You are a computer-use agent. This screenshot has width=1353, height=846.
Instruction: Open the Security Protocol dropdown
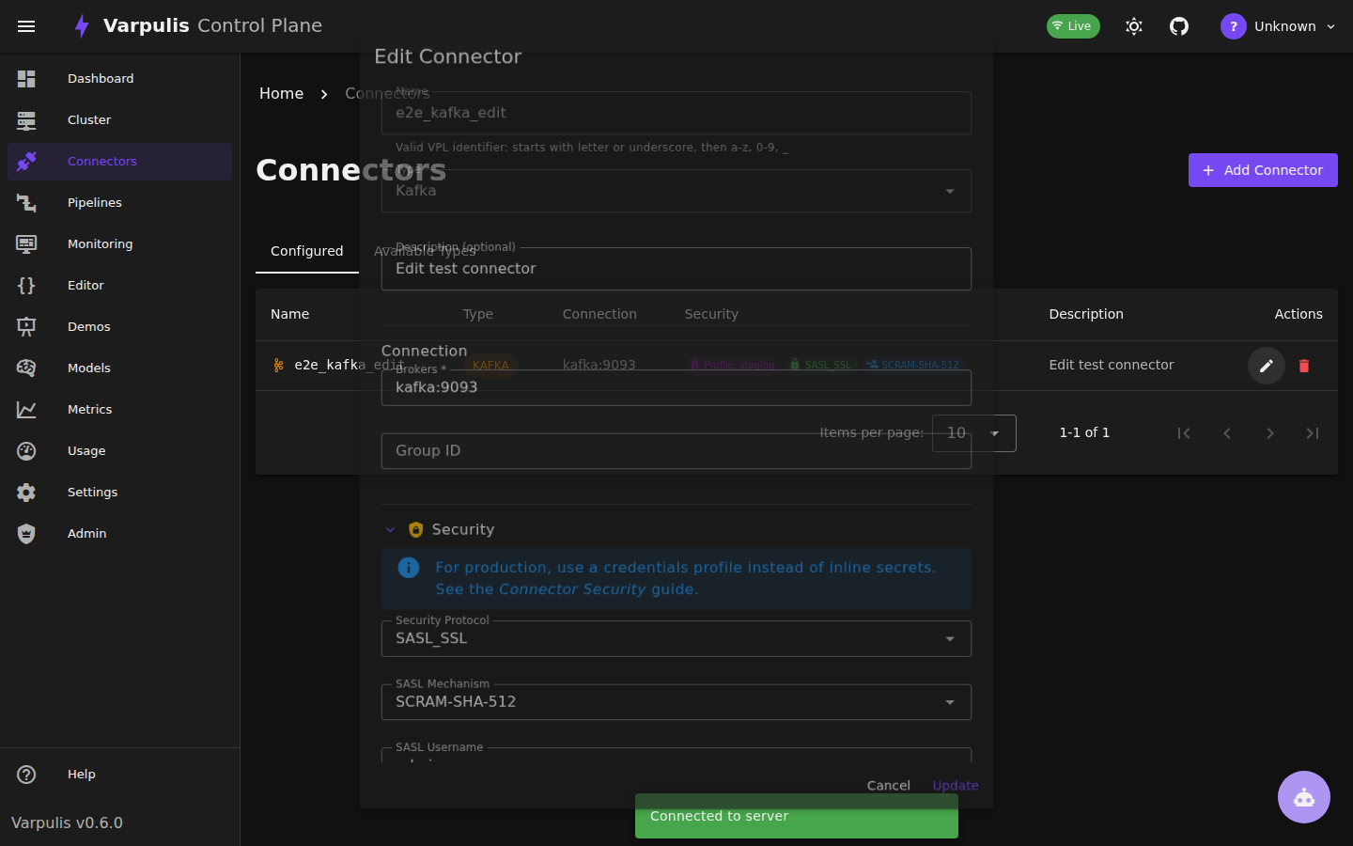coord(952,638)
